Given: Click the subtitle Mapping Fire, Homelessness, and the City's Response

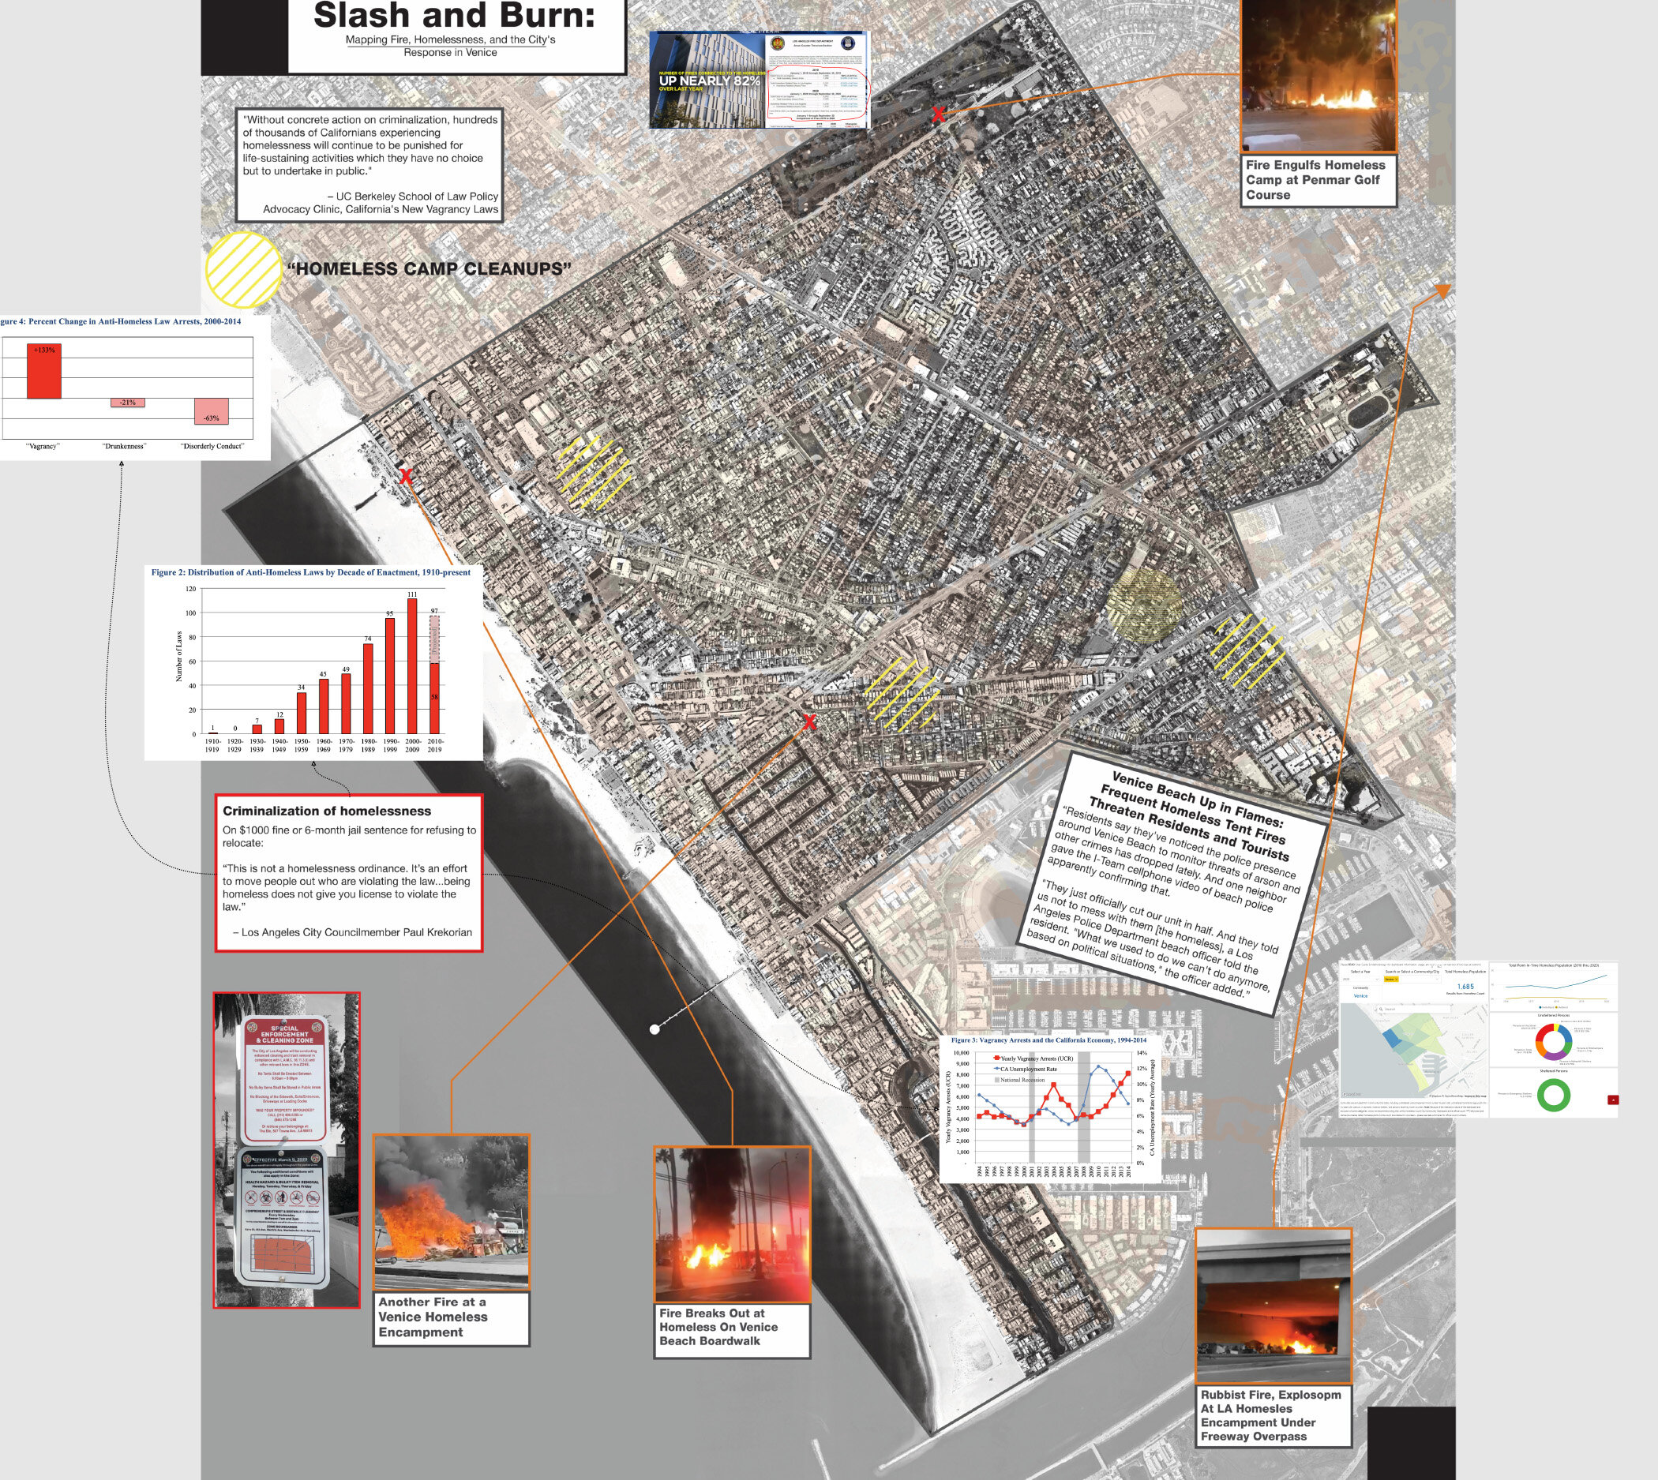Looking at the screenshot, I should [451, 46].
